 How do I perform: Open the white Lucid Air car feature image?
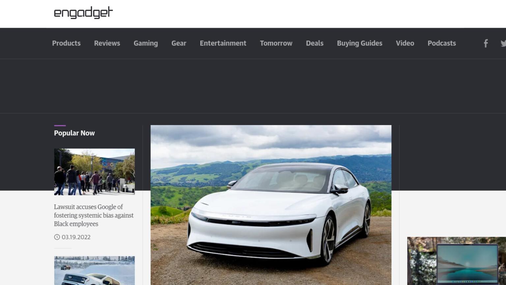(x=271, y=205)
